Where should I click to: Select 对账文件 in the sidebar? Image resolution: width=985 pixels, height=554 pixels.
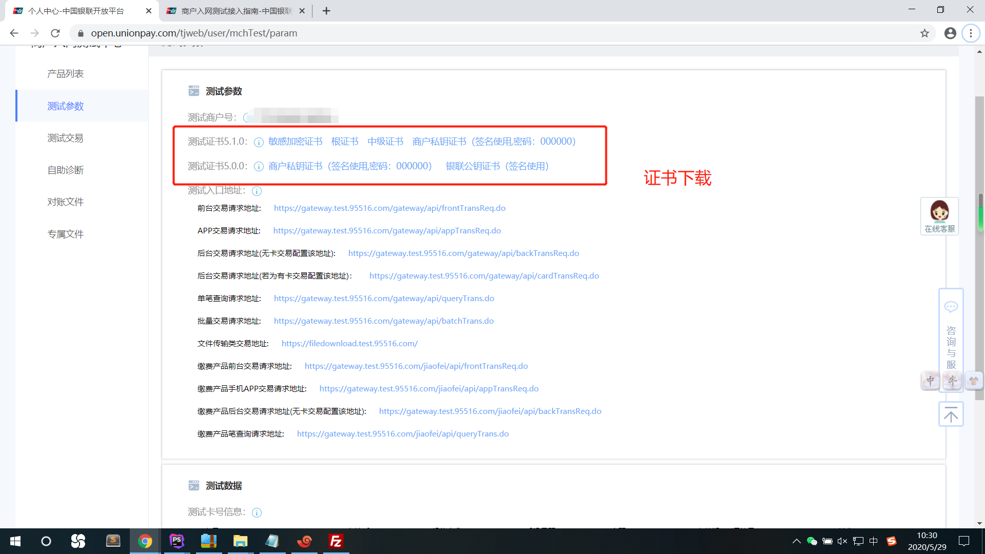(x=65, y=202)
